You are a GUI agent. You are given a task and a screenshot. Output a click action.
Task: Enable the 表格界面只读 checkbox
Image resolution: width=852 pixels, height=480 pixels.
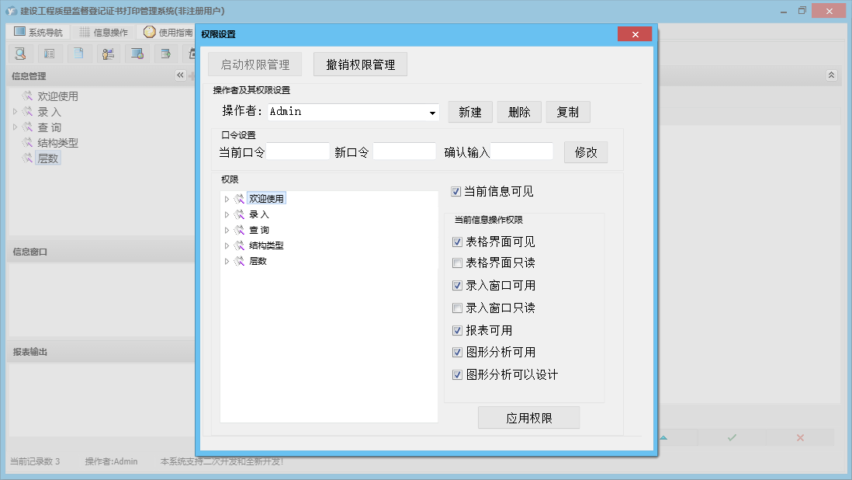tap(458, 263)
